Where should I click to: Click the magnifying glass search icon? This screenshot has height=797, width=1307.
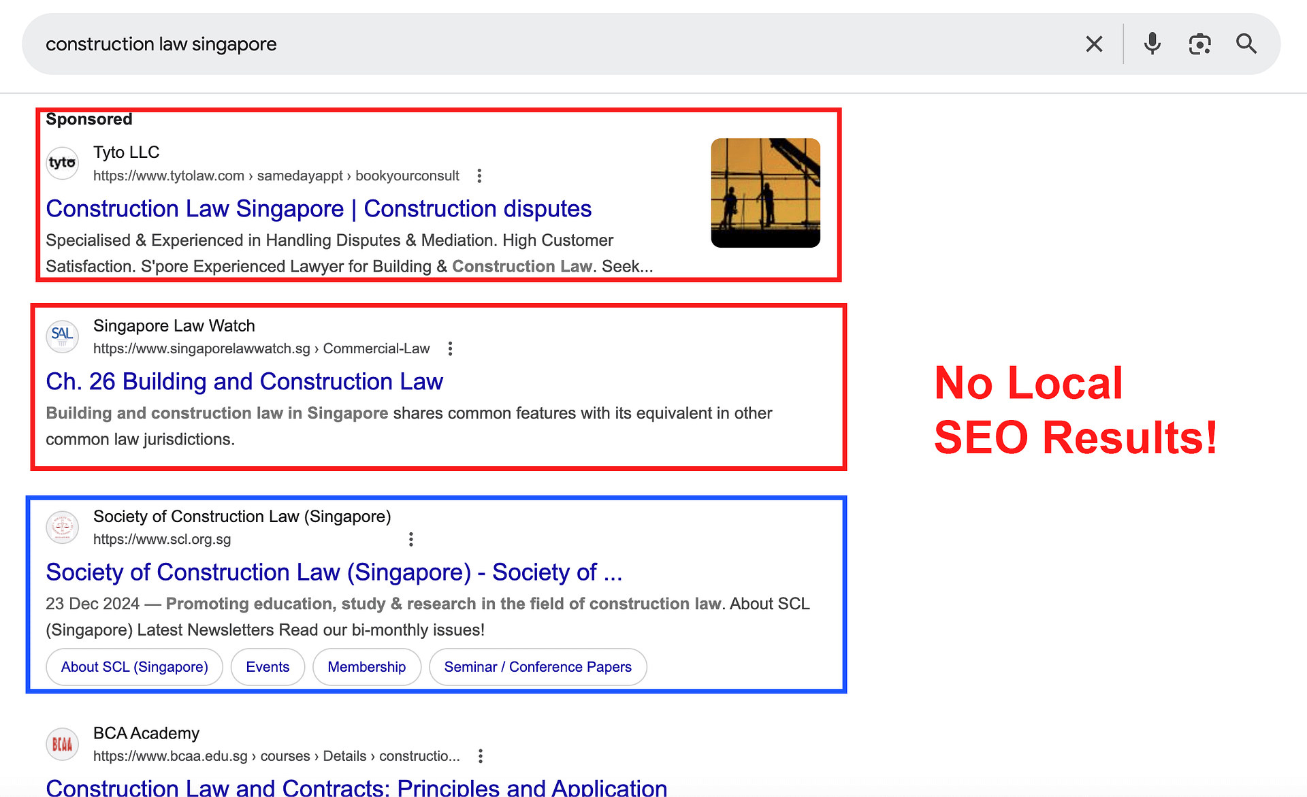tap(1246, 44)
